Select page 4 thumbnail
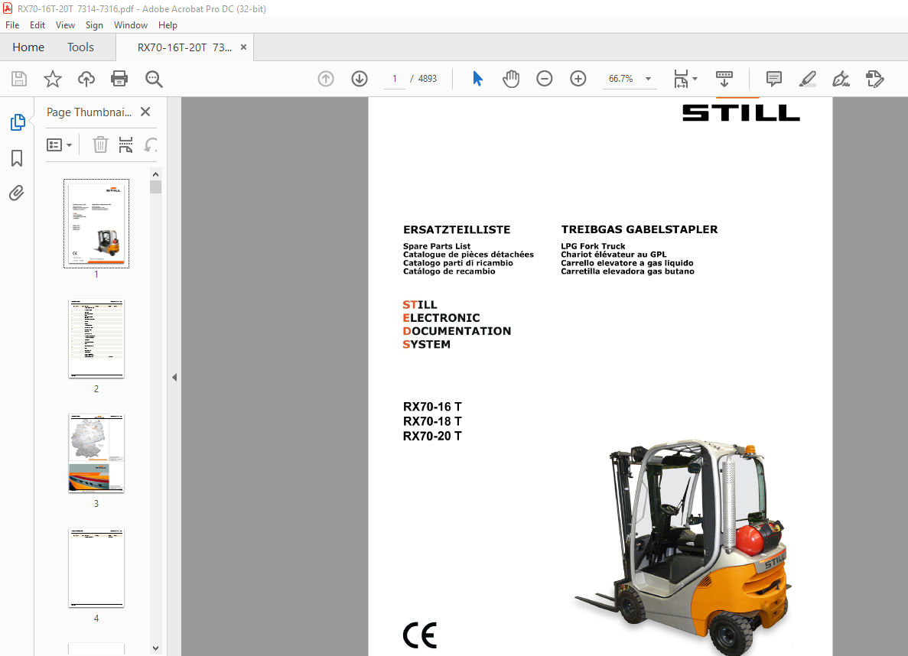Image resolution: width=908 pixels, height=656 pixels. (96, 568)
